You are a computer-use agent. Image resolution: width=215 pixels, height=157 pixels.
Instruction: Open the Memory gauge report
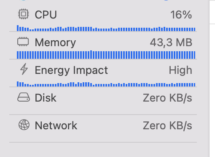[x=103, y=45]
